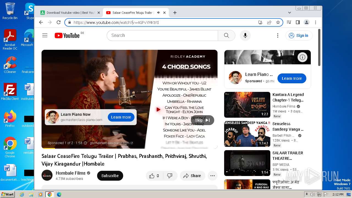The height and width of the screenshot is (198, 352).
Task: Expand the tab search dropdown arrow
Action: [289, 13]
